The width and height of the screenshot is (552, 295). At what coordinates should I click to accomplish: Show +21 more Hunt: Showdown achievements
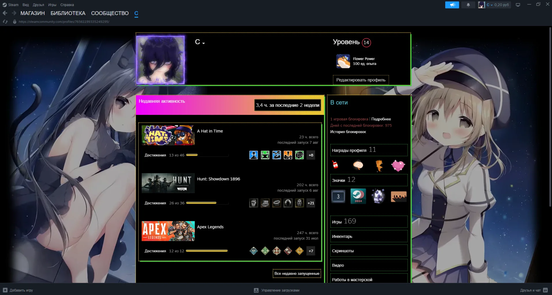(311, 203)
